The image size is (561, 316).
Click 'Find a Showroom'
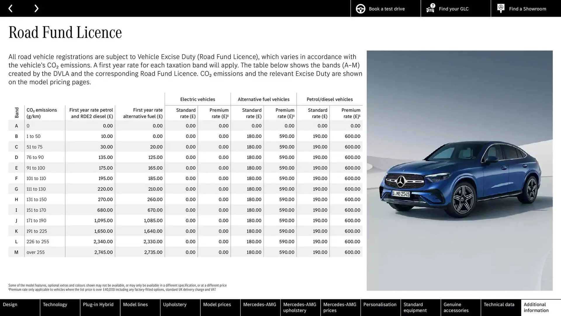point(527,8)
